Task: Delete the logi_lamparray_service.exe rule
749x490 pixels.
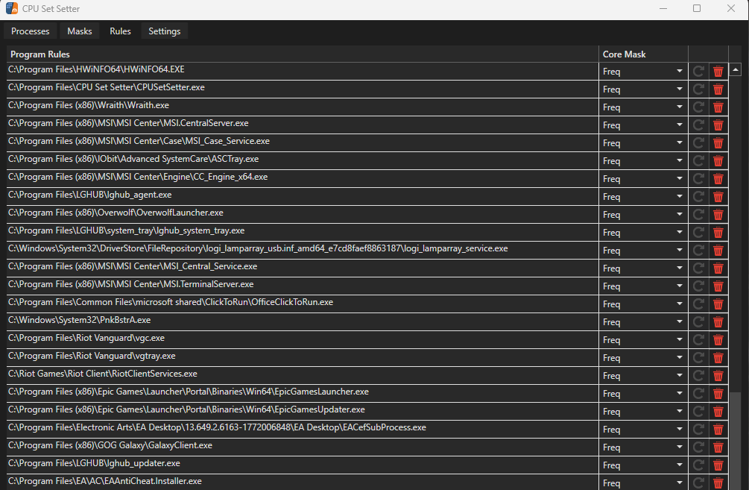Action: 718,251
